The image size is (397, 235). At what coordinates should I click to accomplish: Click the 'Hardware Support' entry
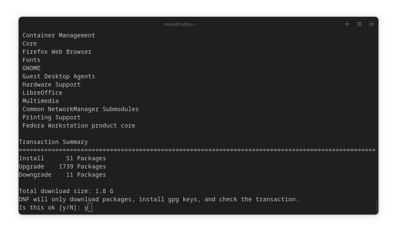pos(51,85)
